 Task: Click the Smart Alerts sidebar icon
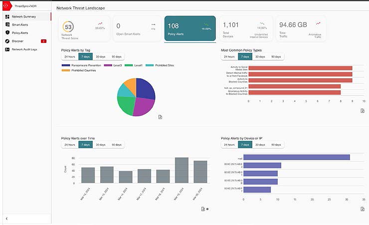click(x=7, y=24)
